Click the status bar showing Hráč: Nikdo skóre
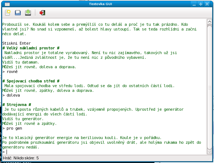Viewport: 214px width, 163px height. coord(21,158)
